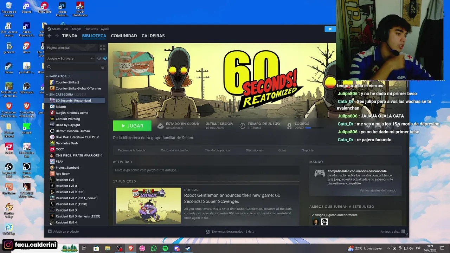Open the Ver menu

[x=66, y=29]
